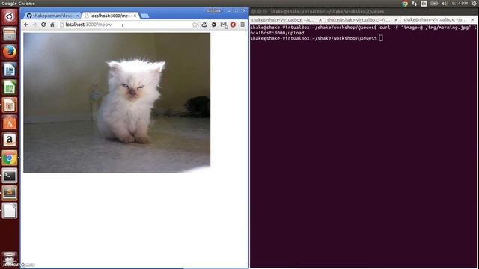Click the kitten image on the page
The width and height of the screenshot is (479, 269).
[117, 102]
